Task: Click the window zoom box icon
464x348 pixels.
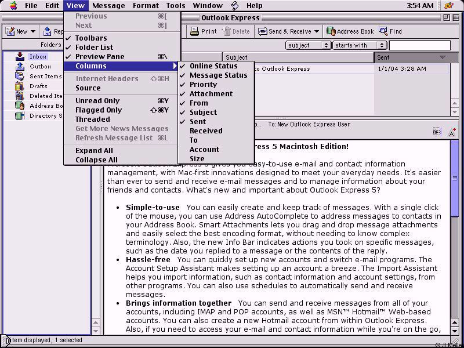Action: (x=447, y=18)
